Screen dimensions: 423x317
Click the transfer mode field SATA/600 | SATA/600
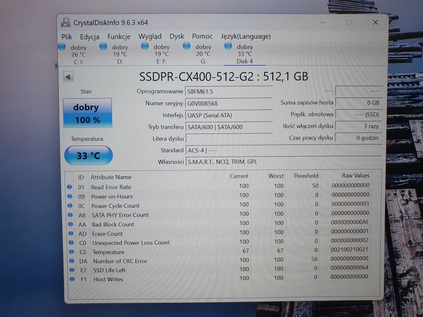pyautogui.click(x=229, y=127)
